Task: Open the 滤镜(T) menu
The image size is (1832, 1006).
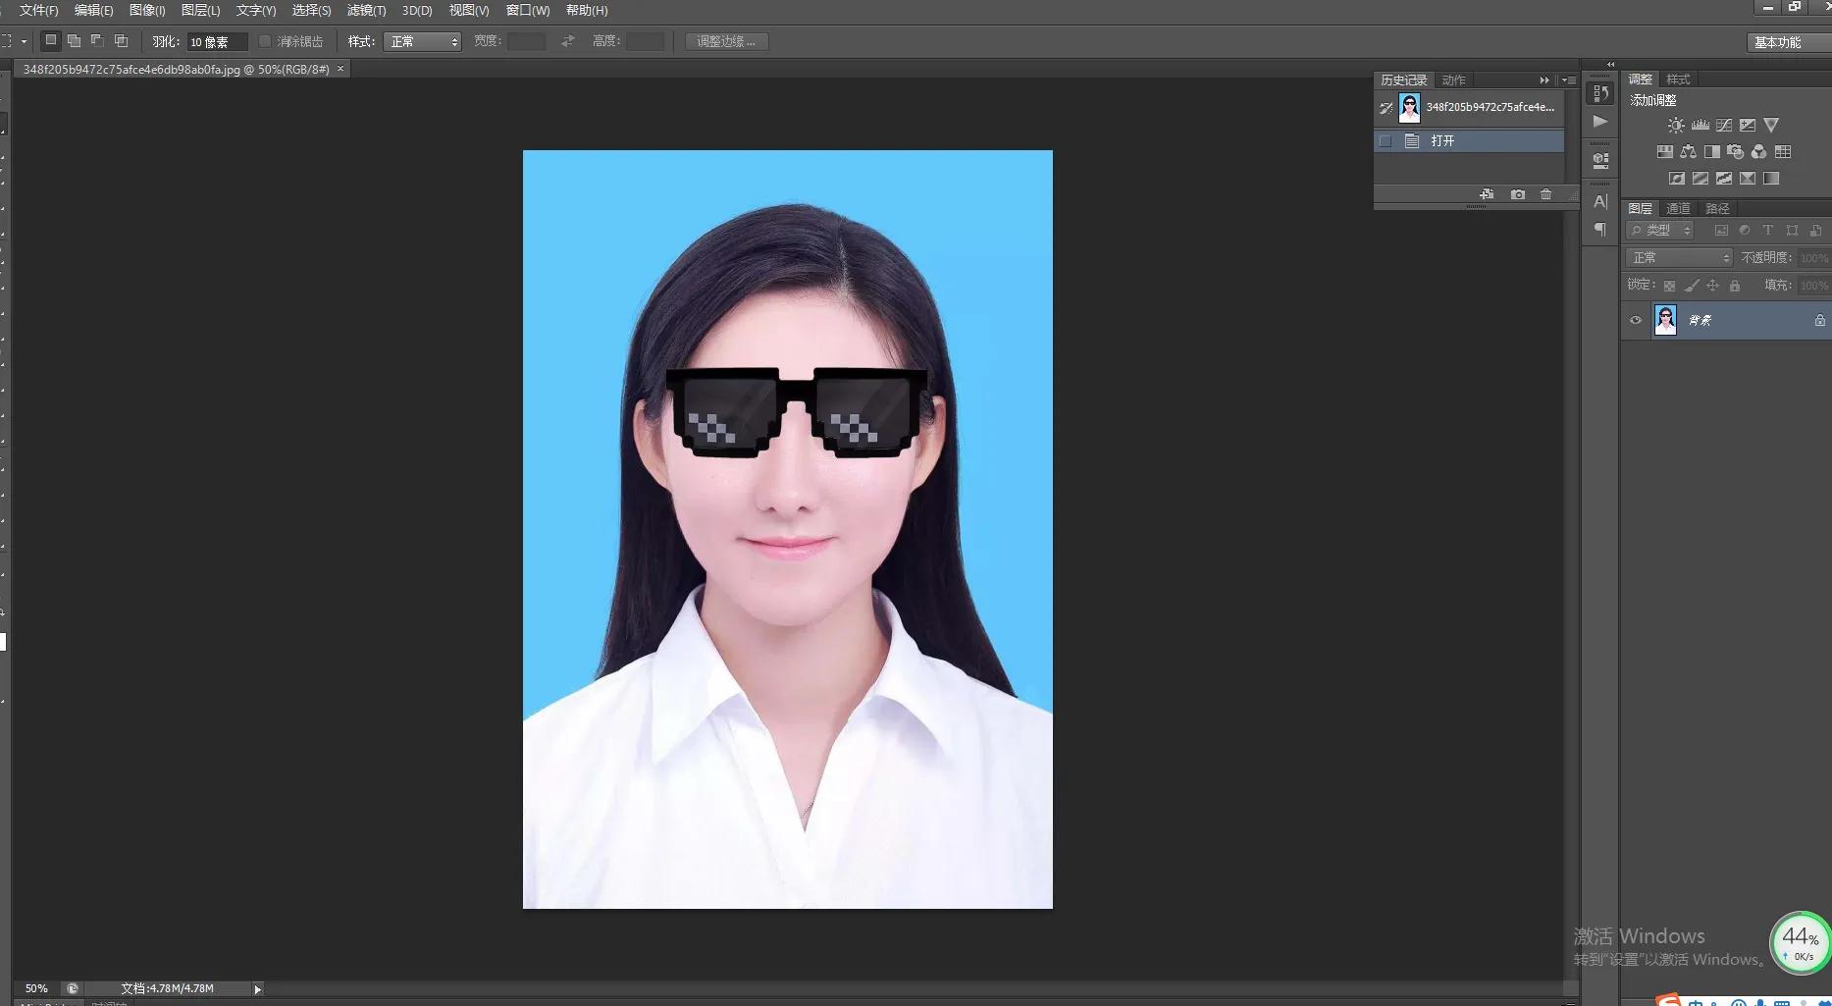Action: point(366,10)
